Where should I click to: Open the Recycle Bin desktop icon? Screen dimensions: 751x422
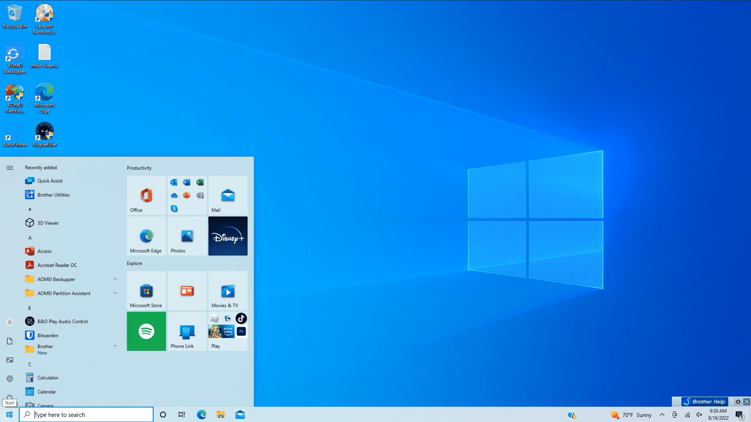tap(15, 17)
